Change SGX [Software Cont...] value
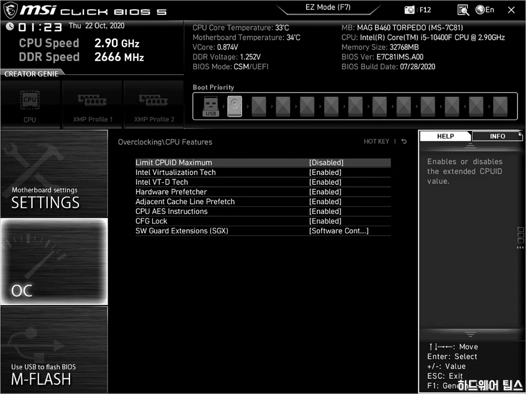This screenshot has height=394, width=526. 339,231
